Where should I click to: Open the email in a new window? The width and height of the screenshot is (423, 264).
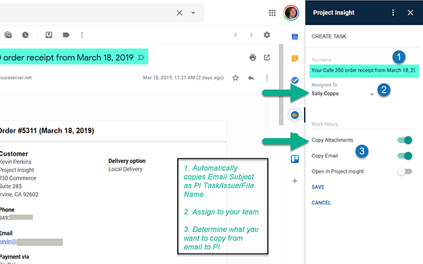(267, 57)
